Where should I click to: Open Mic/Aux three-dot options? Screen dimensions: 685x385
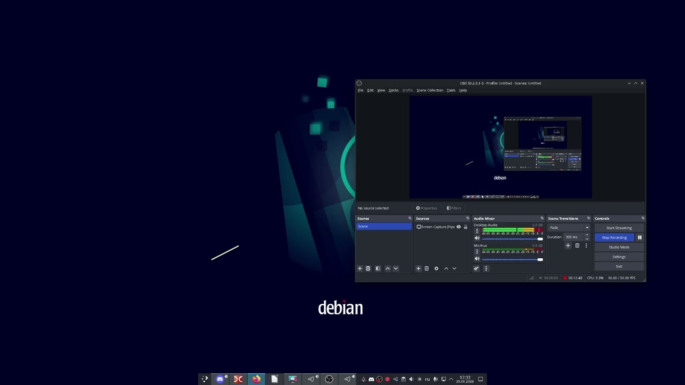pyautogui.click(x=477, y=252)
